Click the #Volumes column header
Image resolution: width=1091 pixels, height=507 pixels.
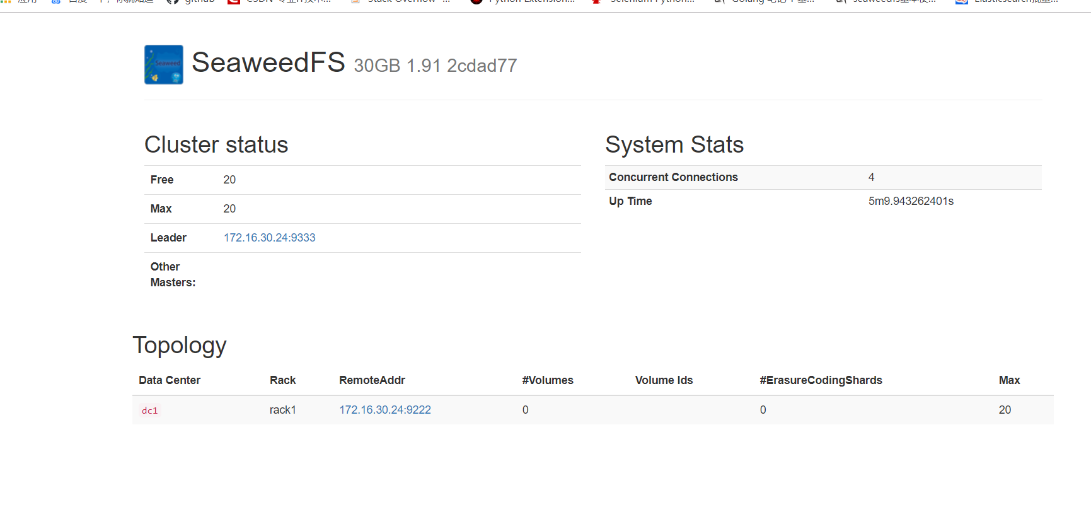point(548,380)
